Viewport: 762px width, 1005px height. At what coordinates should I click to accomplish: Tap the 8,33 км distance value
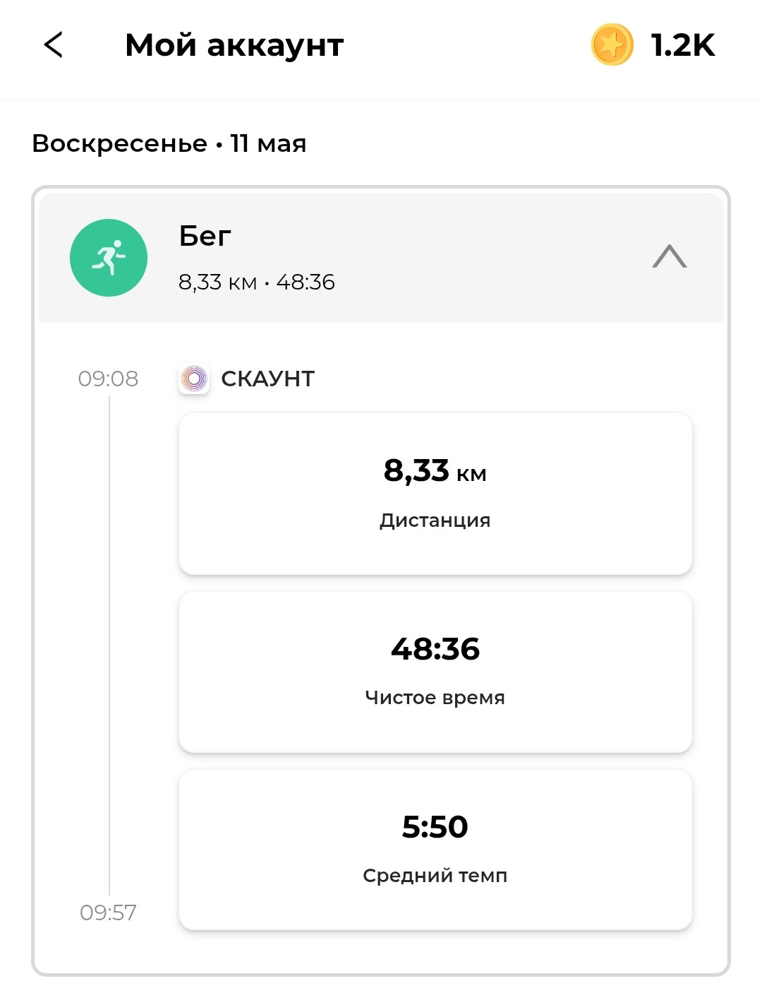(435, 470)
